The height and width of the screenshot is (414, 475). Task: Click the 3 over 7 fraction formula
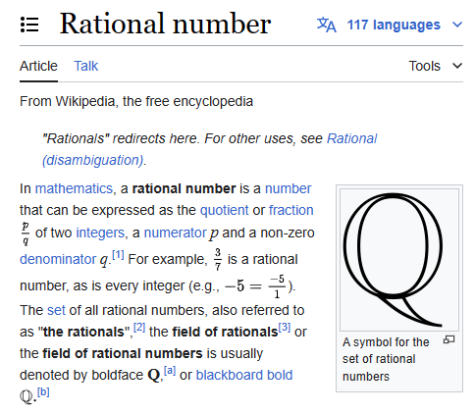(x=218, y=260)
